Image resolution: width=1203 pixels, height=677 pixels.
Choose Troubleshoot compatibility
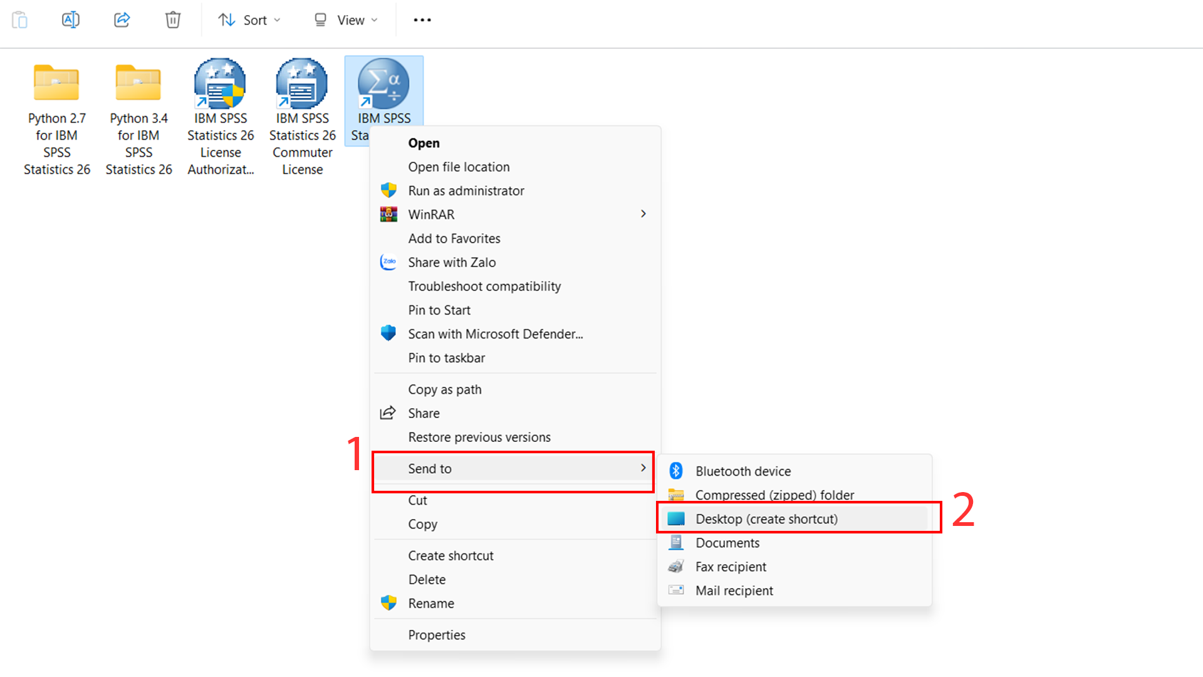tap(514, 286)
